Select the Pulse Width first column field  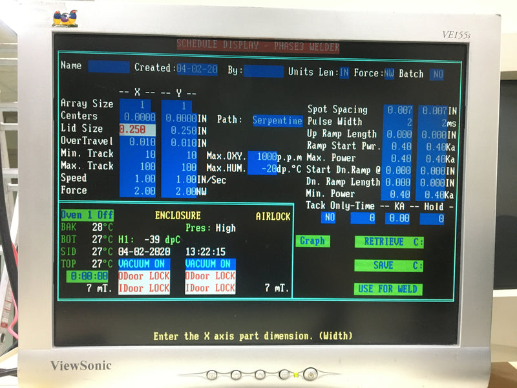tap(398, 122)
